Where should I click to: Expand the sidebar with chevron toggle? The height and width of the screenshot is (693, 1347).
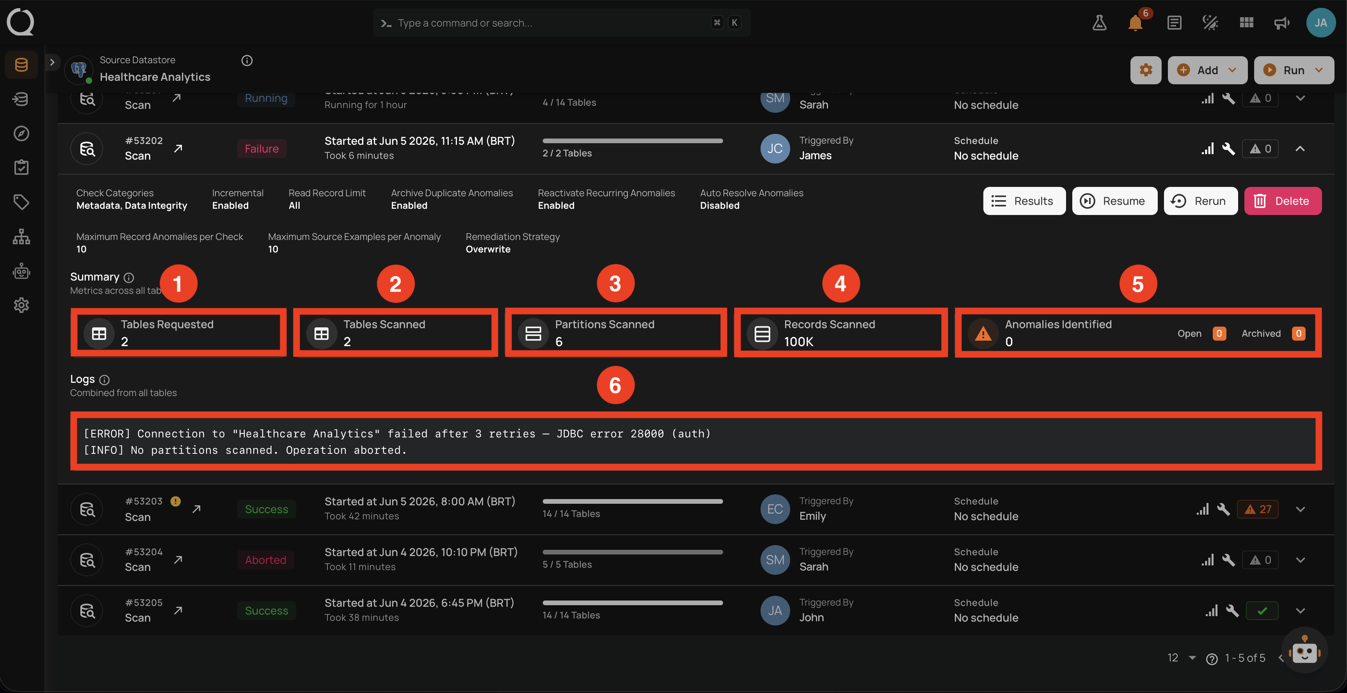click(x=52, y=62)
